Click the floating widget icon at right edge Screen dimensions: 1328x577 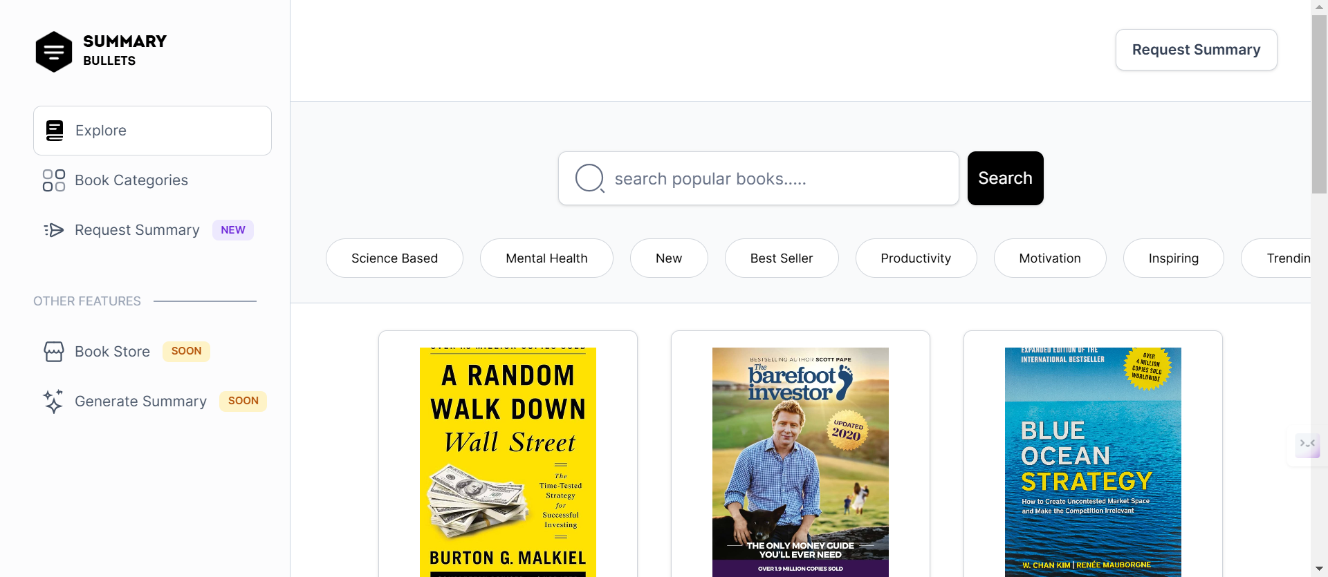click(x=1307, y=445)
